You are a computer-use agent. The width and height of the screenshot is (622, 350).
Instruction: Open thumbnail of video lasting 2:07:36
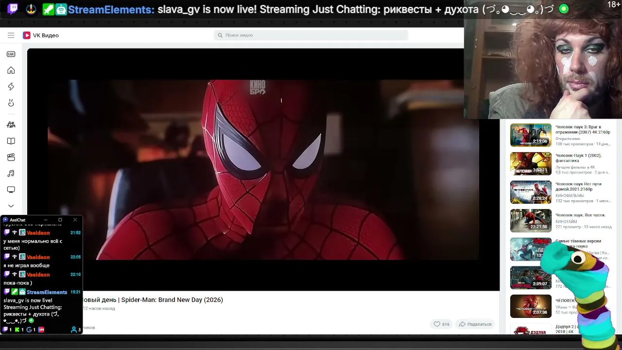531,306
